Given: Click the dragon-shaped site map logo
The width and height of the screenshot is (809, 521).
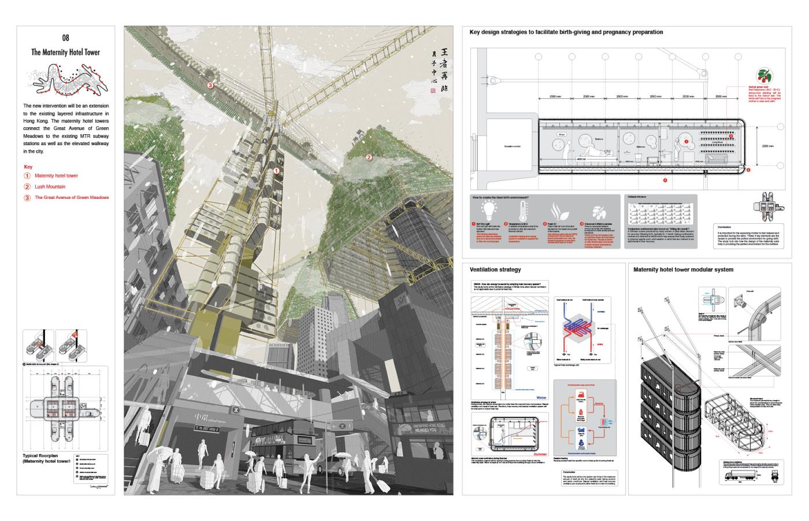Looking at the screenshot, I should click(x=65, y=80).
